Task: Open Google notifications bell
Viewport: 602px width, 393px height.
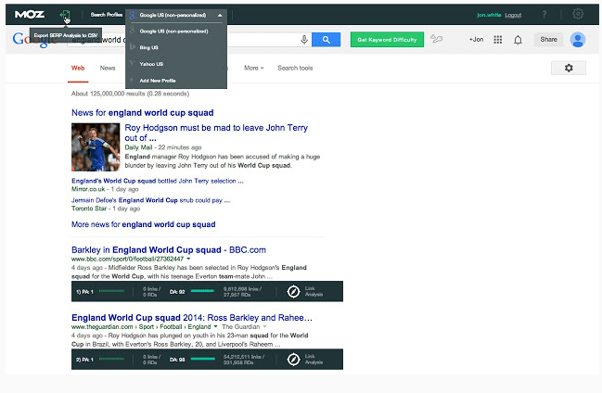Action: click(518, 40)
